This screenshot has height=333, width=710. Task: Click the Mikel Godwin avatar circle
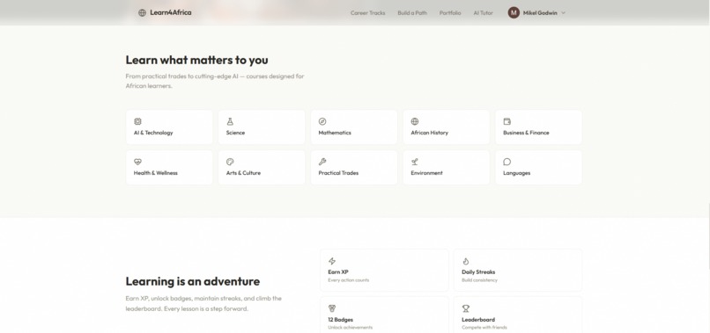[x=514, y=12]
